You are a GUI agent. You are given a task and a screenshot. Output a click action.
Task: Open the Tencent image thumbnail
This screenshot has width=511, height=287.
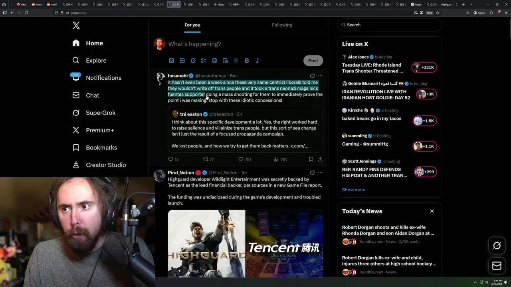coord(284,244)
